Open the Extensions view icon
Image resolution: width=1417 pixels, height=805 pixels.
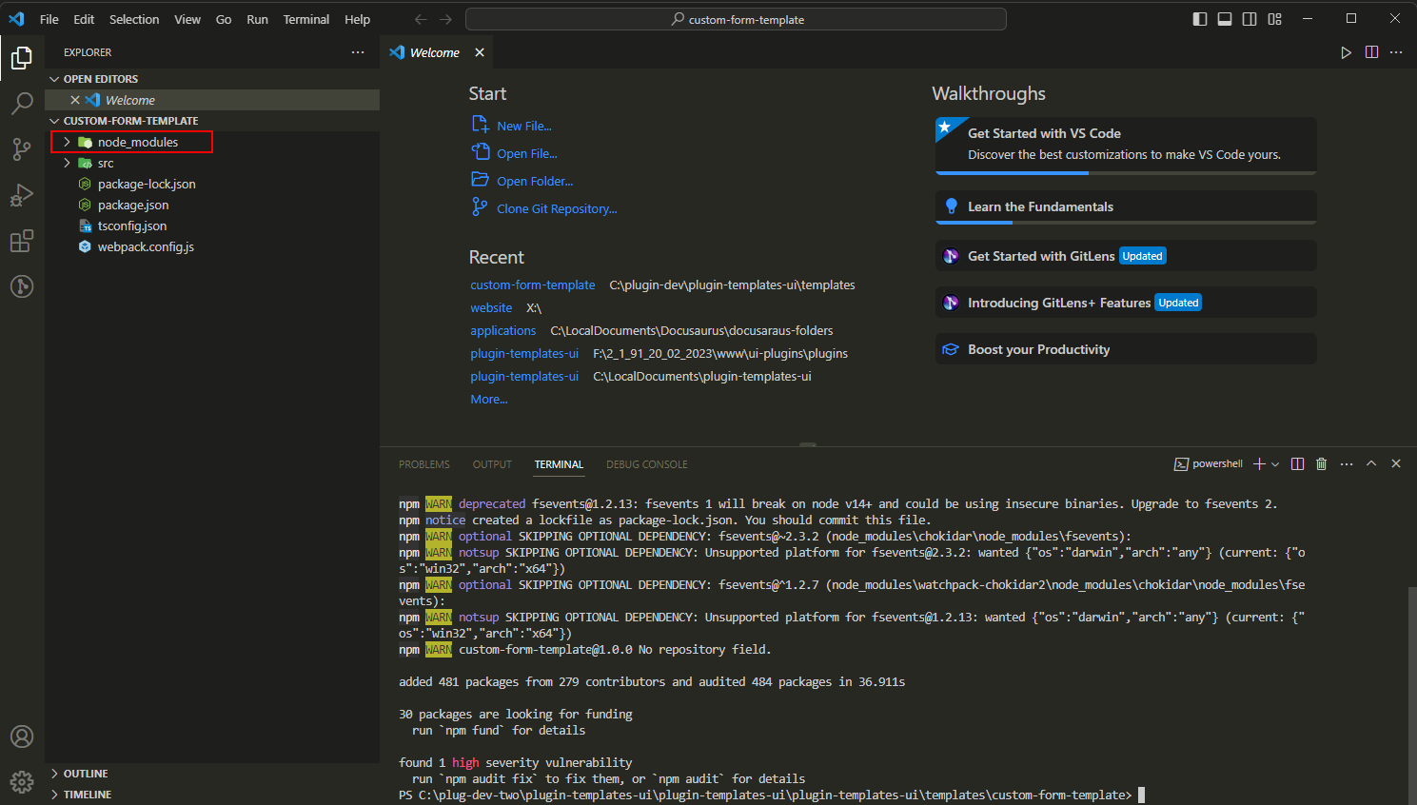pyautogui.click(x=22, y=241)
